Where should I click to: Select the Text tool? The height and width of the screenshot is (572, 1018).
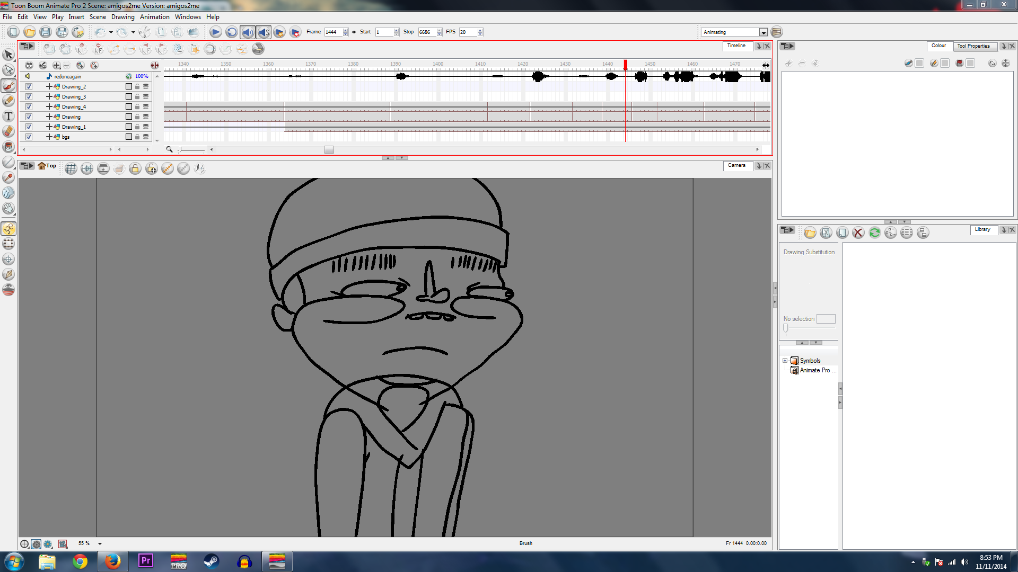coord(8,116)
